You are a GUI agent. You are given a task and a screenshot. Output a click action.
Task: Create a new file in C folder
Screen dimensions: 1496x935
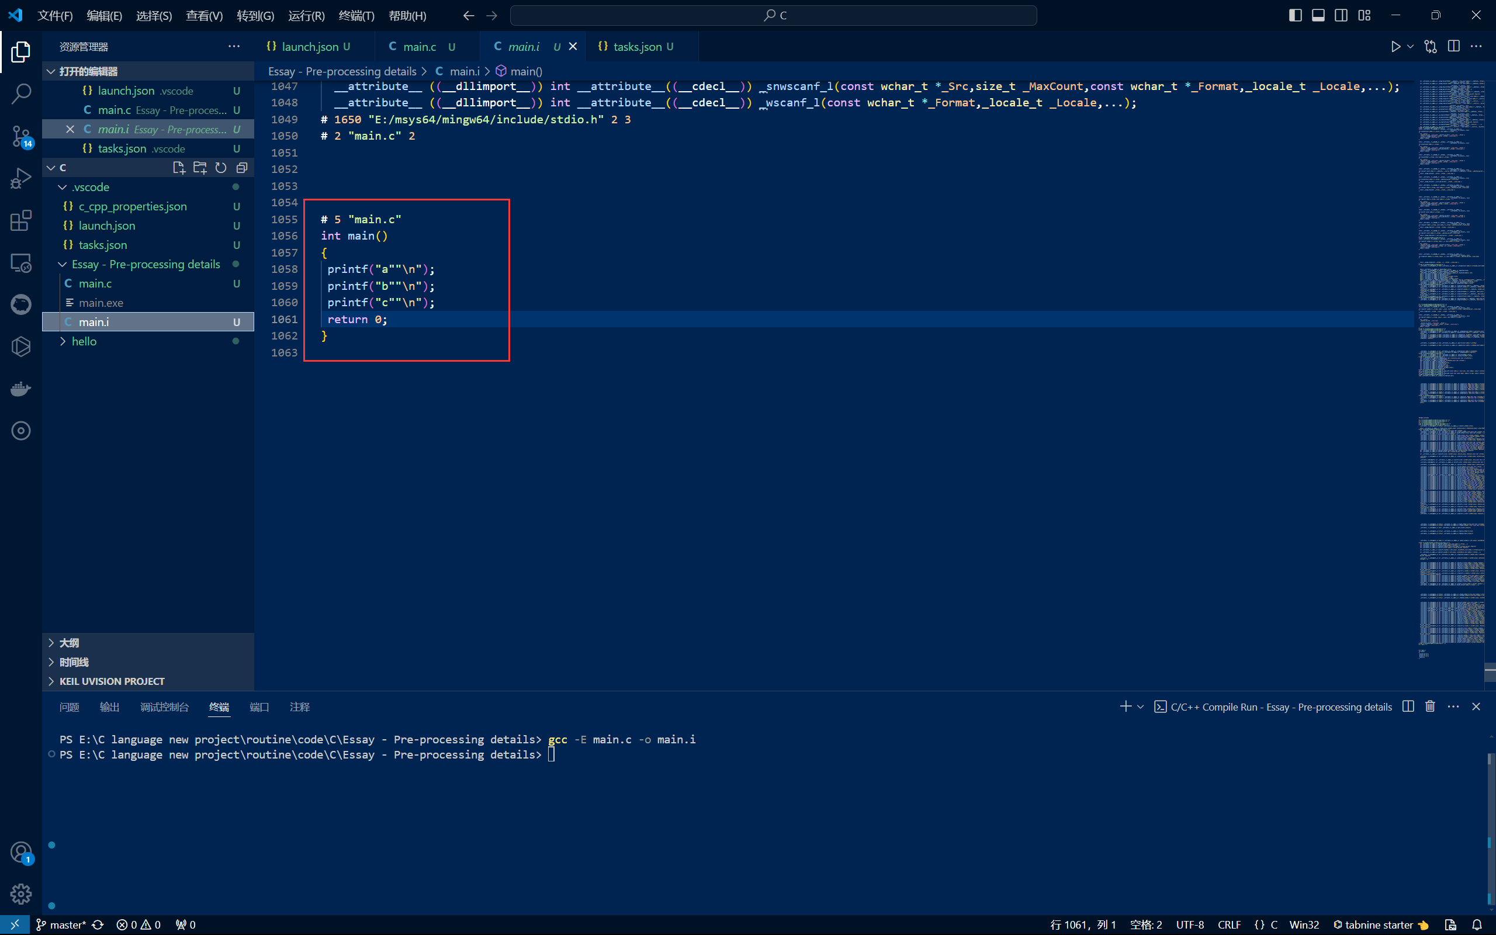point(179,168)
